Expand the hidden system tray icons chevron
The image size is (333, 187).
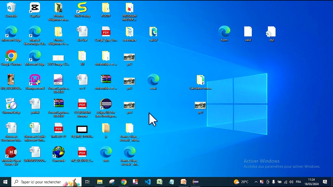click(x=256, y=182)
